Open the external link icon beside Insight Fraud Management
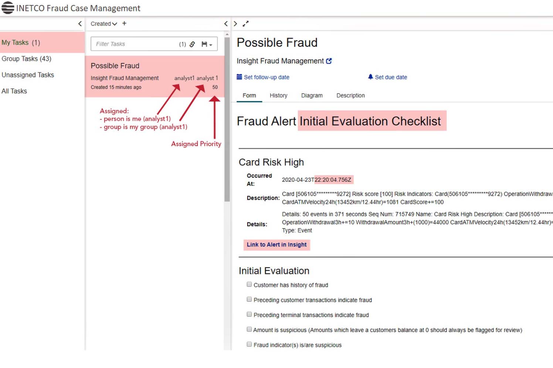Image resolution: width=553 pixels, height=368 pixels. click(x=329, y=61)
